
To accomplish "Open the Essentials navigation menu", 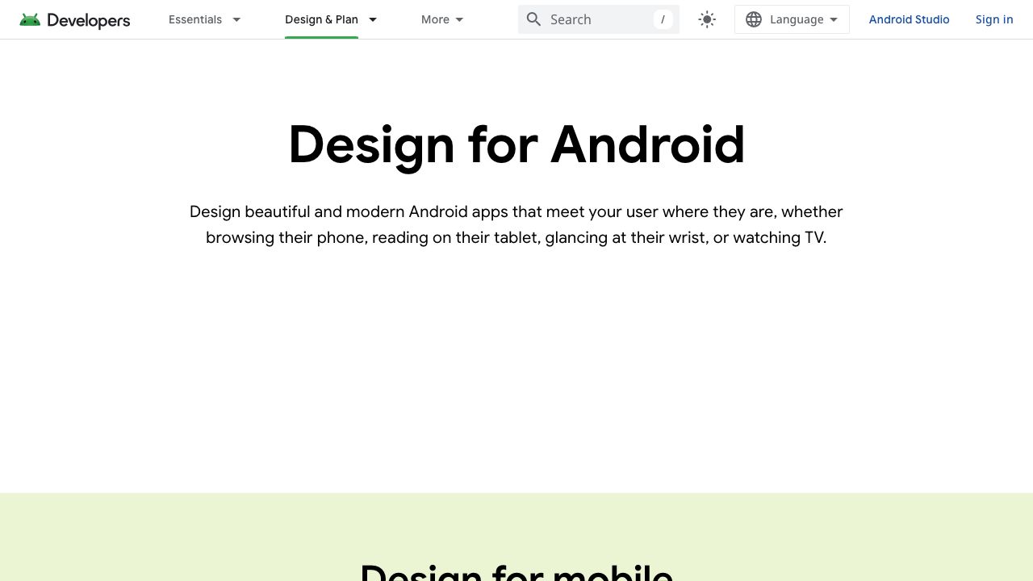I will click(x=194, y=19).
